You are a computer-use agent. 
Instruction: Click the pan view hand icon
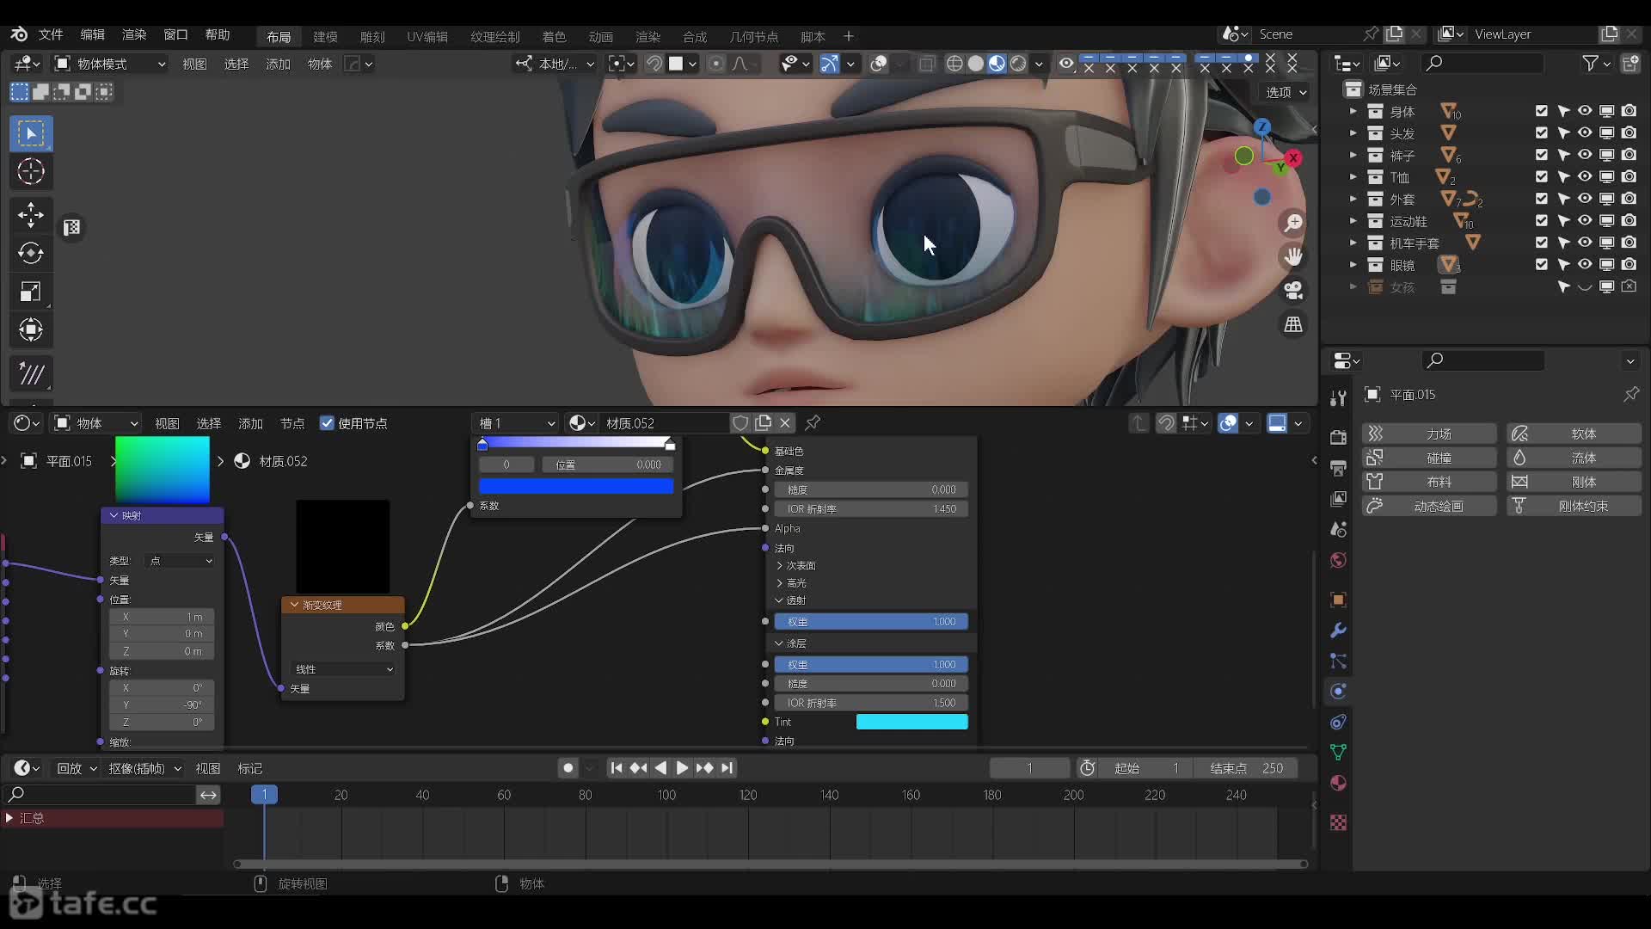(1293, 256)
